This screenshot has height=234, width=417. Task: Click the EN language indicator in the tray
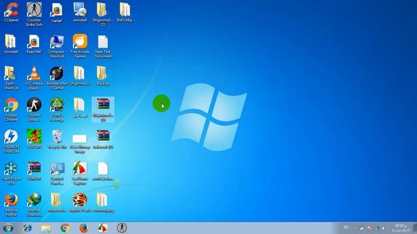346,227
